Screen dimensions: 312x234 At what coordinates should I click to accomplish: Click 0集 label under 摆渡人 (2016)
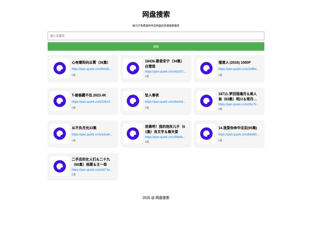point(220,75)
